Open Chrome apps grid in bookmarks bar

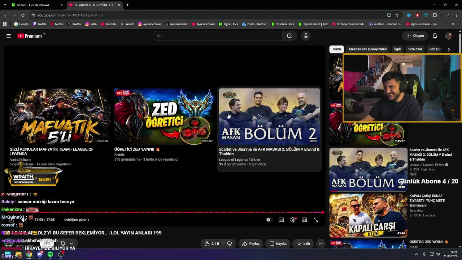(x=5, y=24)
